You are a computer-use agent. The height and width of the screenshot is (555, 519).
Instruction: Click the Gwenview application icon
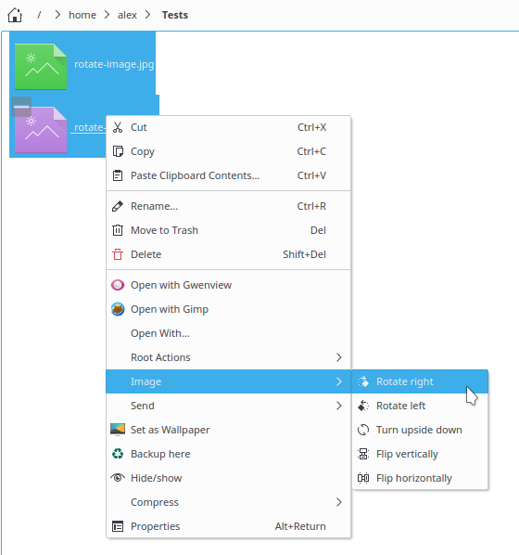click(118, 285)
